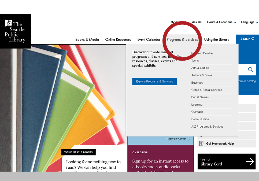Click the Explore Programs & Services button
The height and width of the screenshot is (181, 259).
point(154,82)
